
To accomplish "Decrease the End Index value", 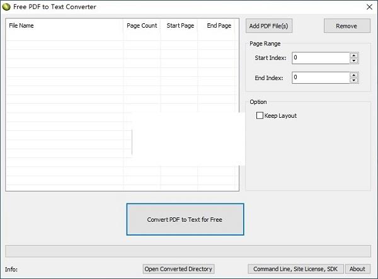I will (354, 81).
